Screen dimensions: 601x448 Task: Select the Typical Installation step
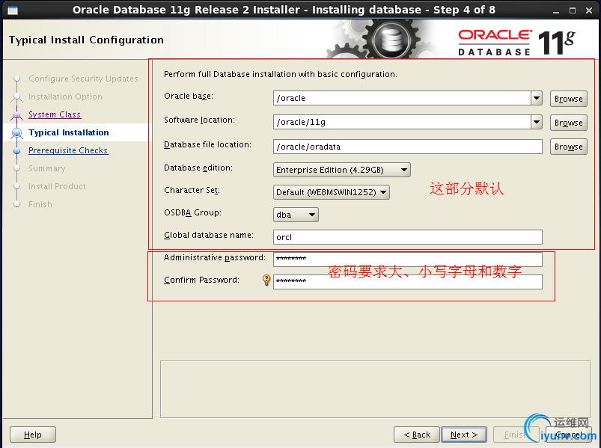tap(69, 132)
